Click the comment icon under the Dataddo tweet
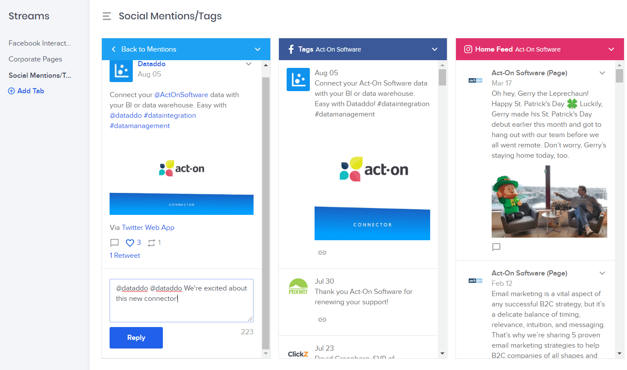The width and height of the screenshot is (627, 370). coord(114,243)
